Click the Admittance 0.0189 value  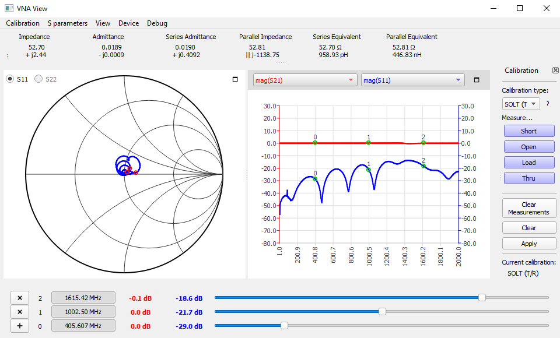pyautogui.click(x=111, y=47)
